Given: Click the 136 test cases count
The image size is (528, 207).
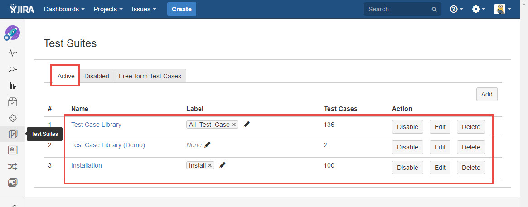Looking at the screenshot, I should (x=329, y=125).
